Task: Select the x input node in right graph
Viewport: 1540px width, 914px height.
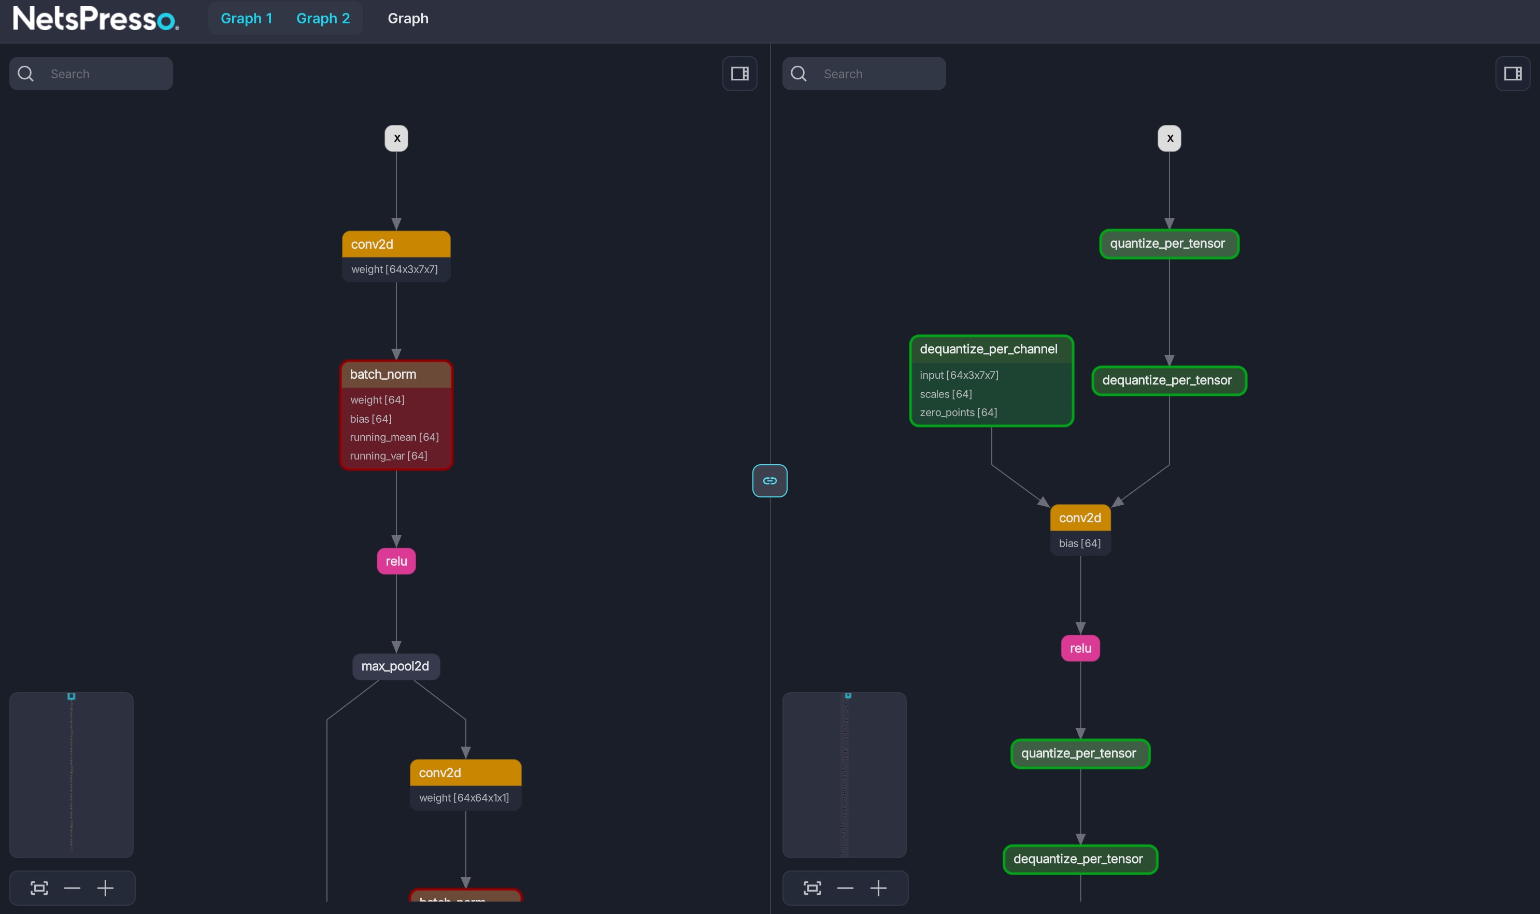Action: tap(1170, 138)
